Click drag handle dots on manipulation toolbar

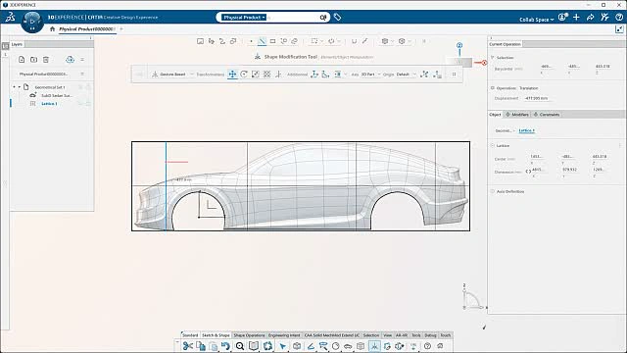point(454,75)
